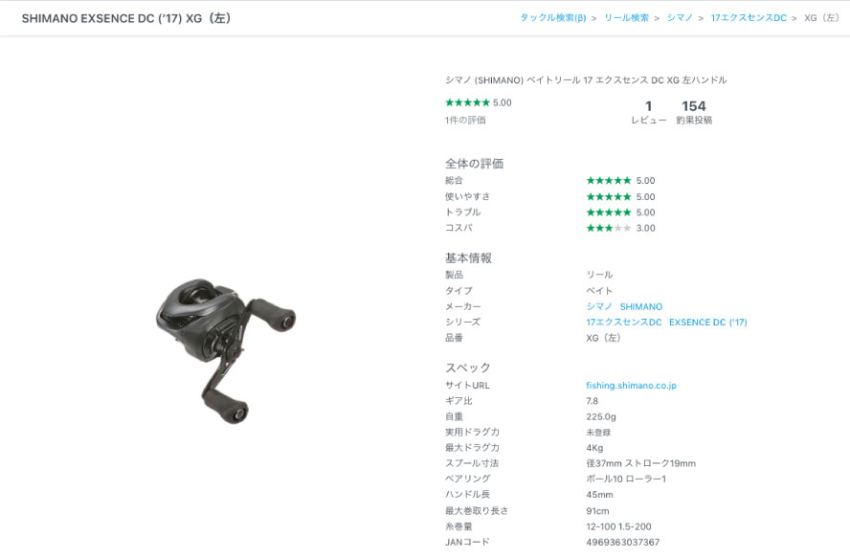Visit the fishing.shimano.co.jp site link
This screenshot has height=558, width=850.
click(x=631, y=386)
